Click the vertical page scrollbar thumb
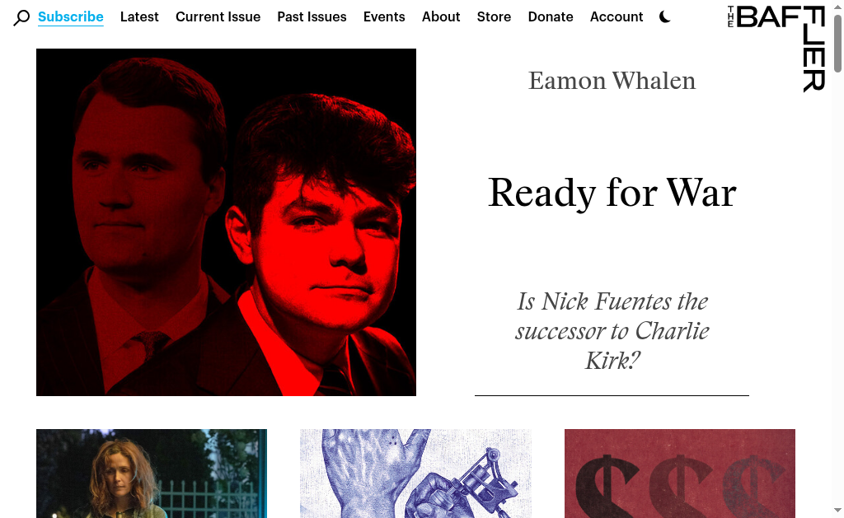Viewport: 844px width, 518px height. [837, 43]
